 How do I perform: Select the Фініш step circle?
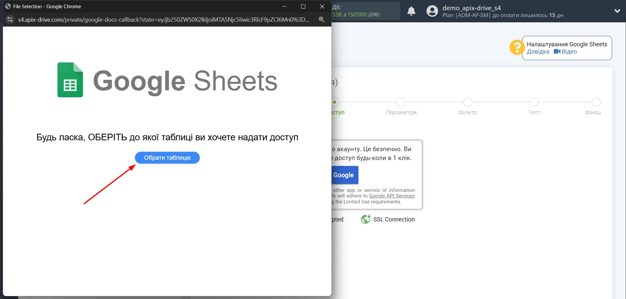(596, 102)
